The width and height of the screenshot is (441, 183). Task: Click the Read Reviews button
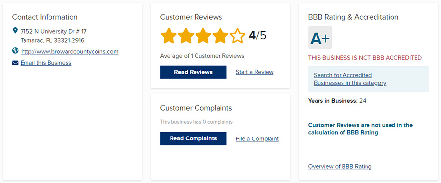click(x=193, y=72)
